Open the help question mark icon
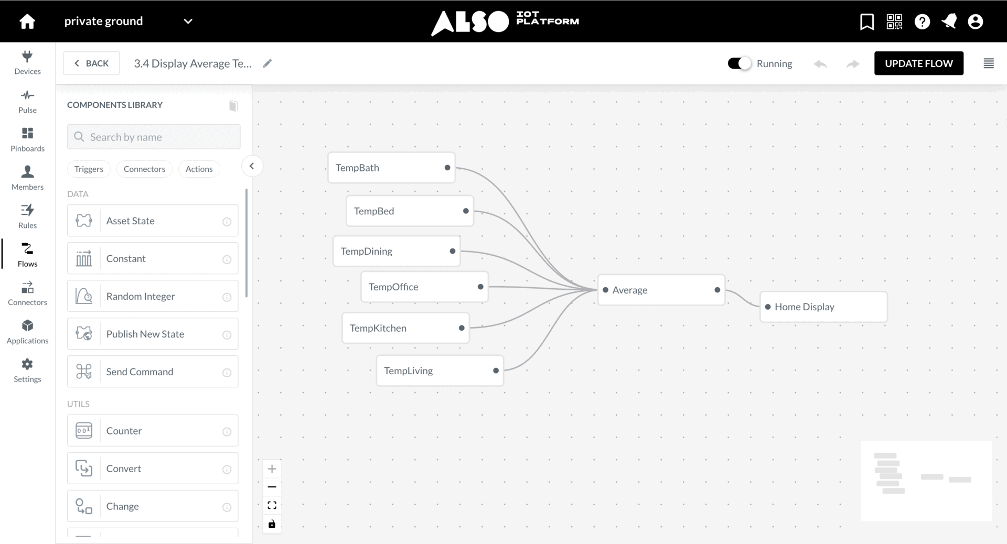Viewport: 1007px width, 544px height. click(922, 21)
